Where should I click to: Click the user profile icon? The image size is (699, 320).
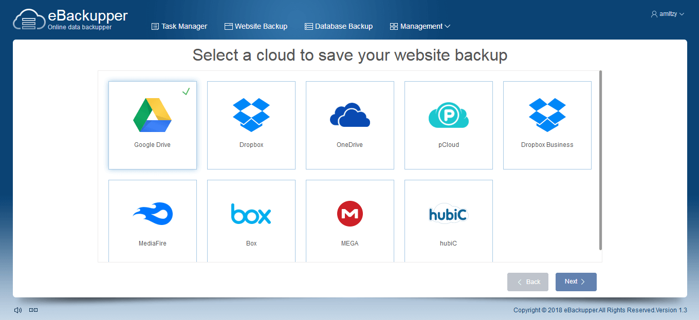(x=654, y=14)
